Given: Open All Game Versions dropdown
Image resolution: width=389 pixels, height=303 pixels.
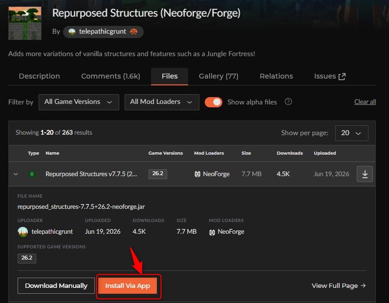Looking at the screenshot, I should click(79, 102).
